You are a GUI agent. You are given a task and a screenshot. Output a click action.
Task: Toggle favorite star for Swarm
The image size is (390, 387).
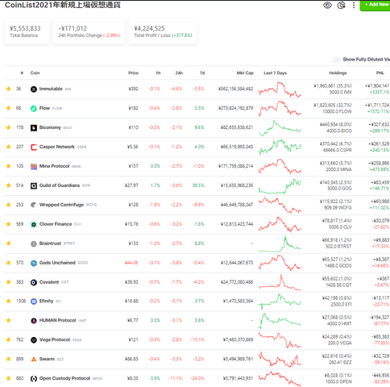coord(9,359)
